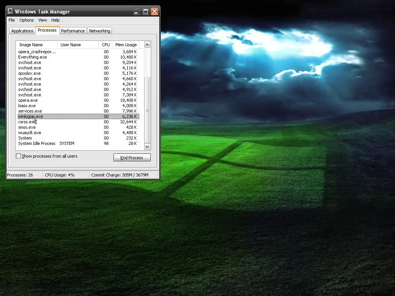Minimize the Task Manager window
The height and width of the screenshot is (296, 395).
click(x=136, y=12)
